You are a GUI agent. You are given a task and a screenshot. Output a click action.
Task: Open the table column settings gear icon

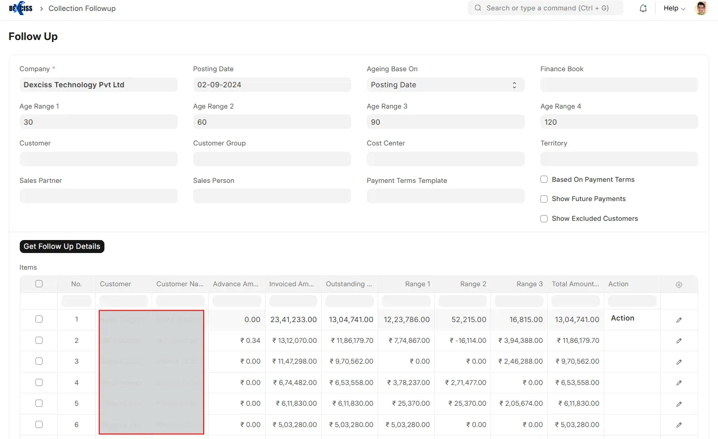(679, 285)
